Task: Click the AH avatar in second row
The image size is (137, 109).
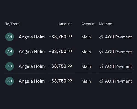Action: [10, 52]
